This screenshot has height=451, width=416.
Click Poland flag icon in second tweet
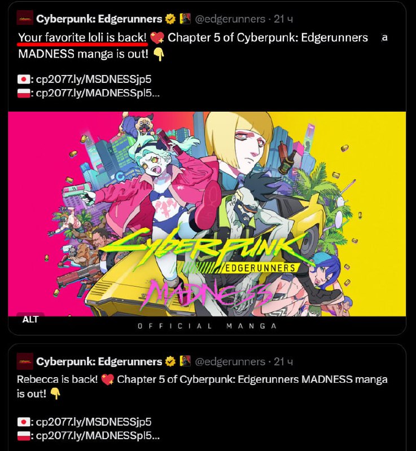point(24,436)
